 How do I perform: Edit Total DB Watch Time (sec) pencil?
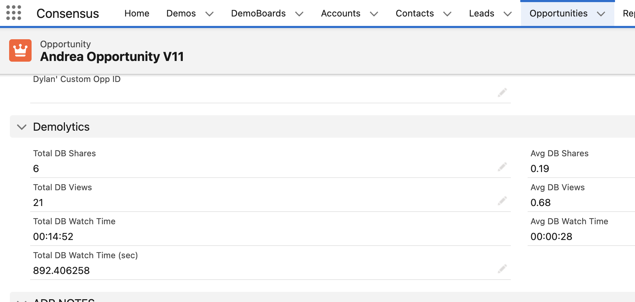tap(502, 269)
